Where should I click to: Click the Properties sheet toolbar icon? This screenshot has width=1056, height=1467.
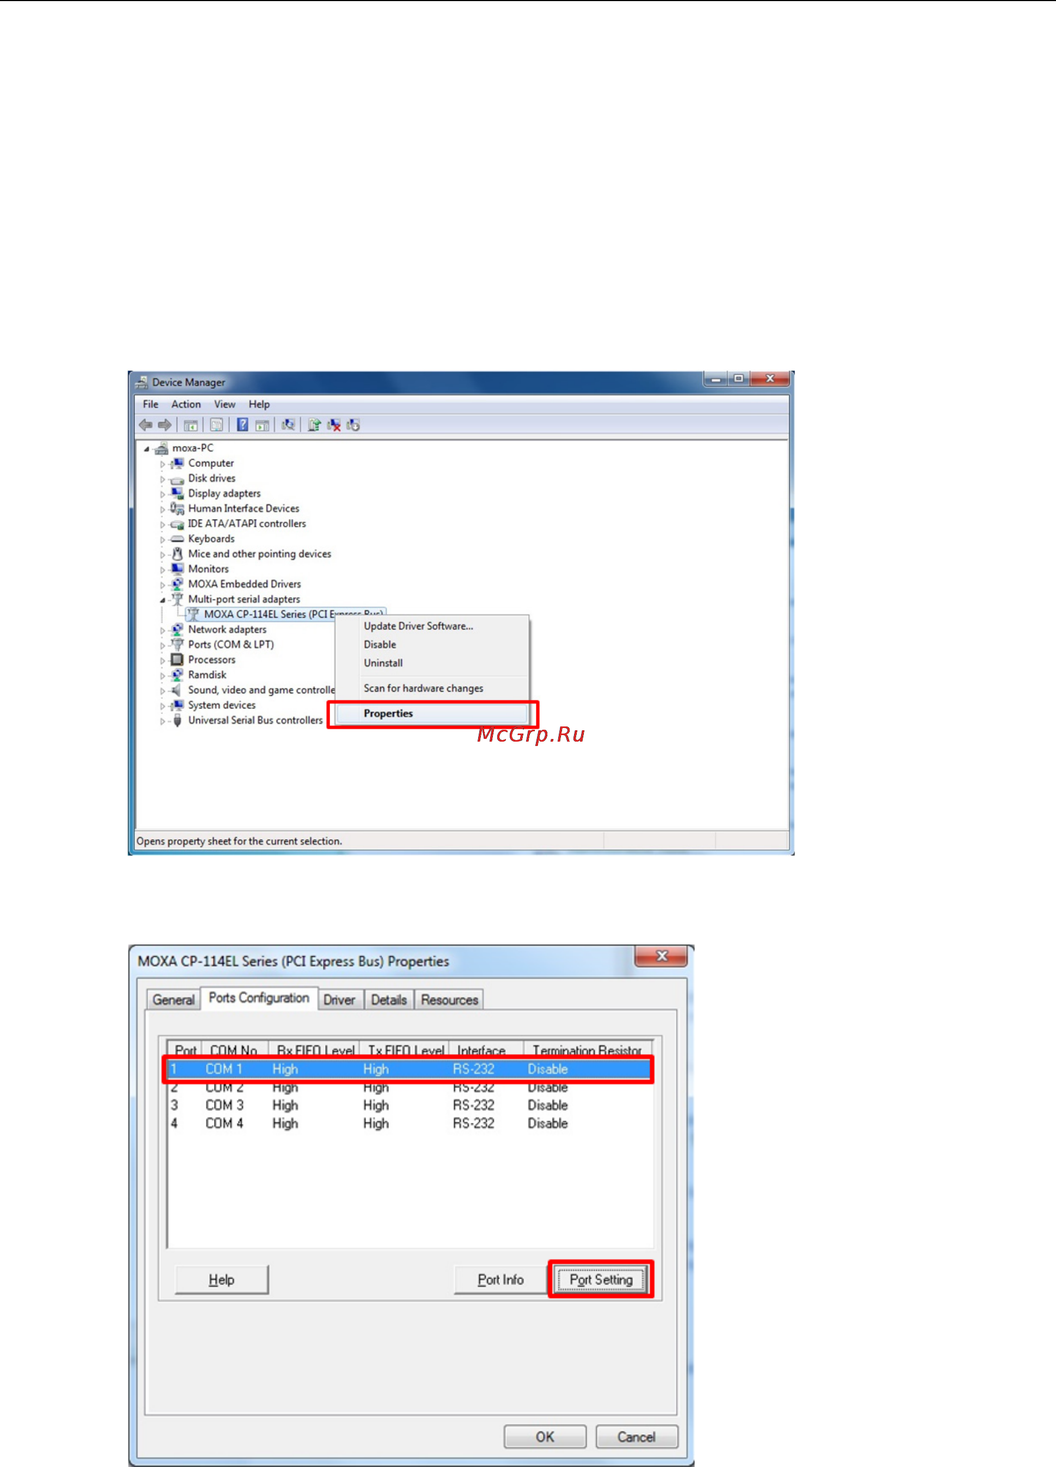tap(217, 425)
